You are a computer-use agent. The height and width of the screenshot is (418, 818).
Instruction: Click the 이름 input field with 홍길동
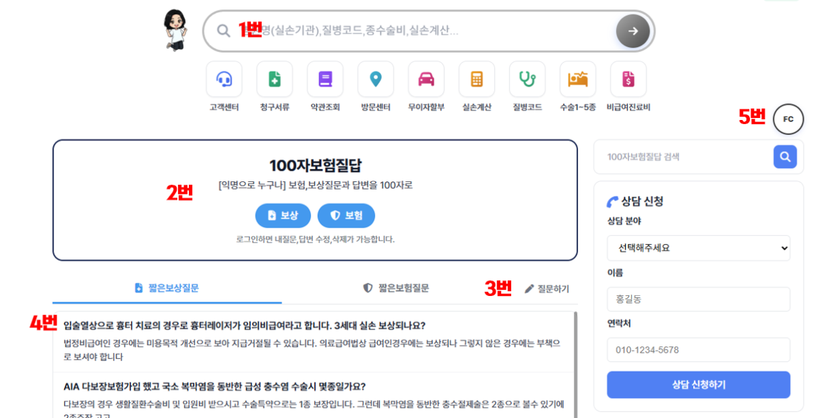pyautogui.click(x=698, y=299)
